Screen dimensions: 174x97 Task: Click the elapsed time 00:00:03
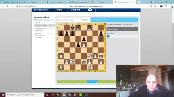coord(85,20)
